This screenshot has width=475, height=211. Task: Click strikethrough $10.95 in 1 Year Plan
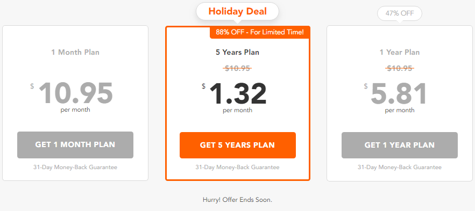[400, 68]
